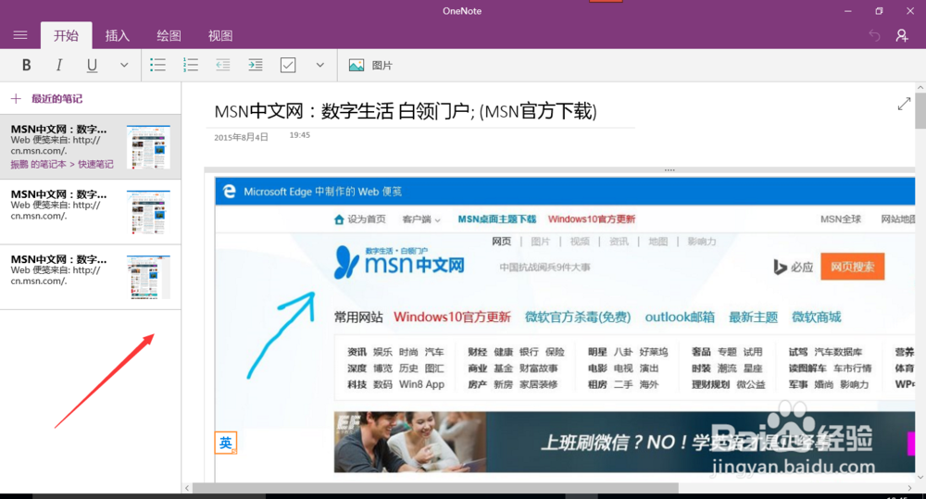Select 图片 search tab
The height and width of the screenshot is (499, 926).
click(540, 241)
